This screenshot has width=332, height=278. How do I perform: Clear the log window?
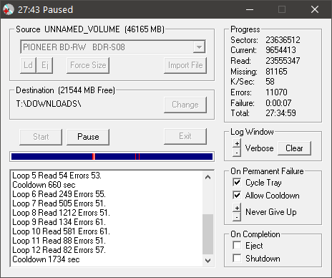click(294, 148)
